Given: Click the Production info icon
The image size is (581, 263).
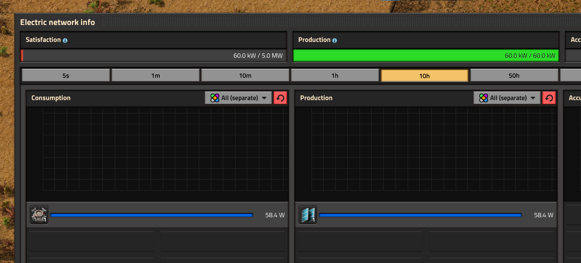Looking at the screenshot, I should point(335,40).
